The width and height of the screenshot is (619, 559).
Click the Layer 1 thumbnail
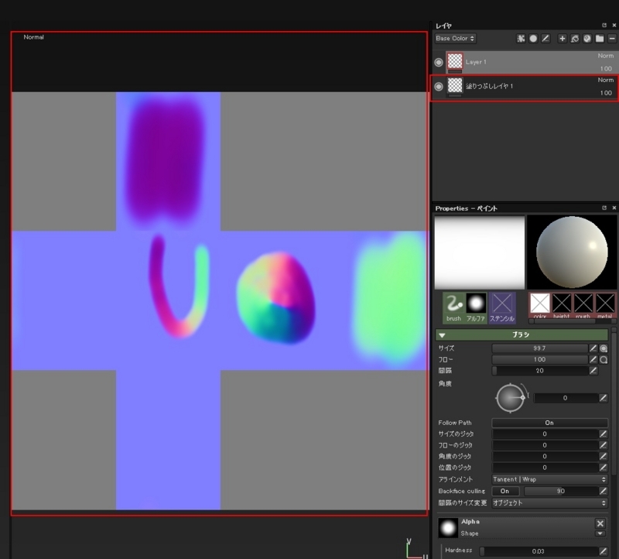pyautogui.click(x=455, y=61)
